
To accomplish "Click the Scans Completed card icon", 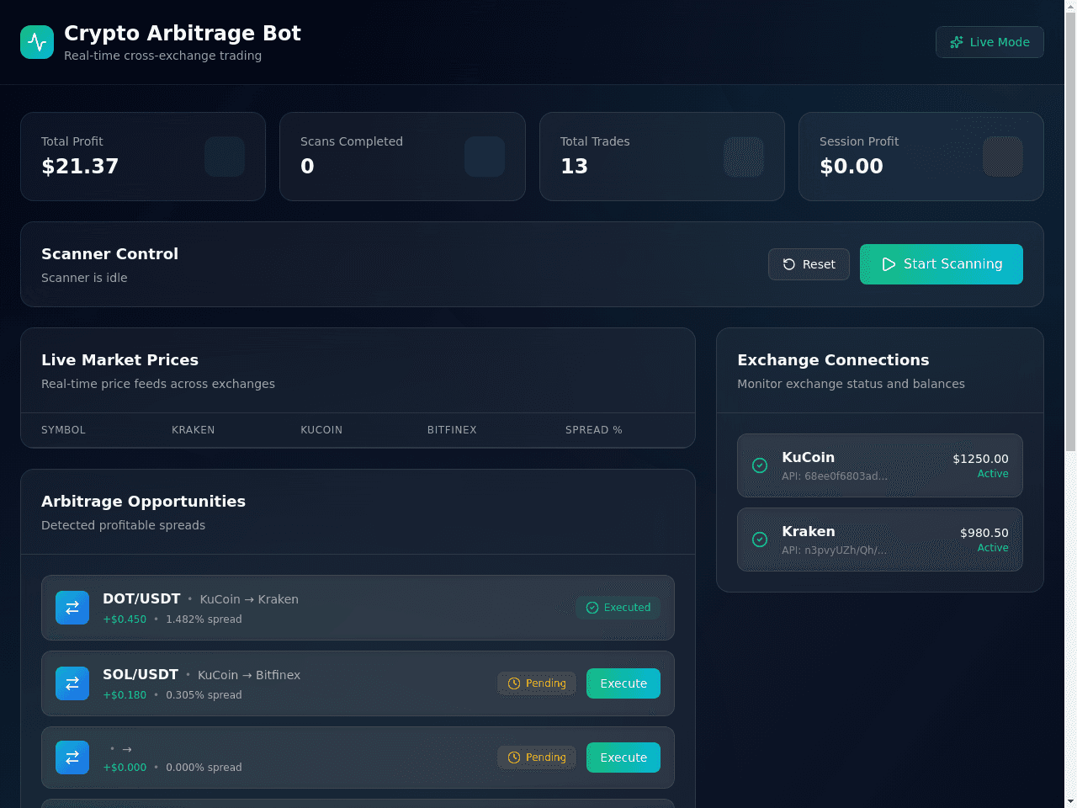I will point(485,157).
